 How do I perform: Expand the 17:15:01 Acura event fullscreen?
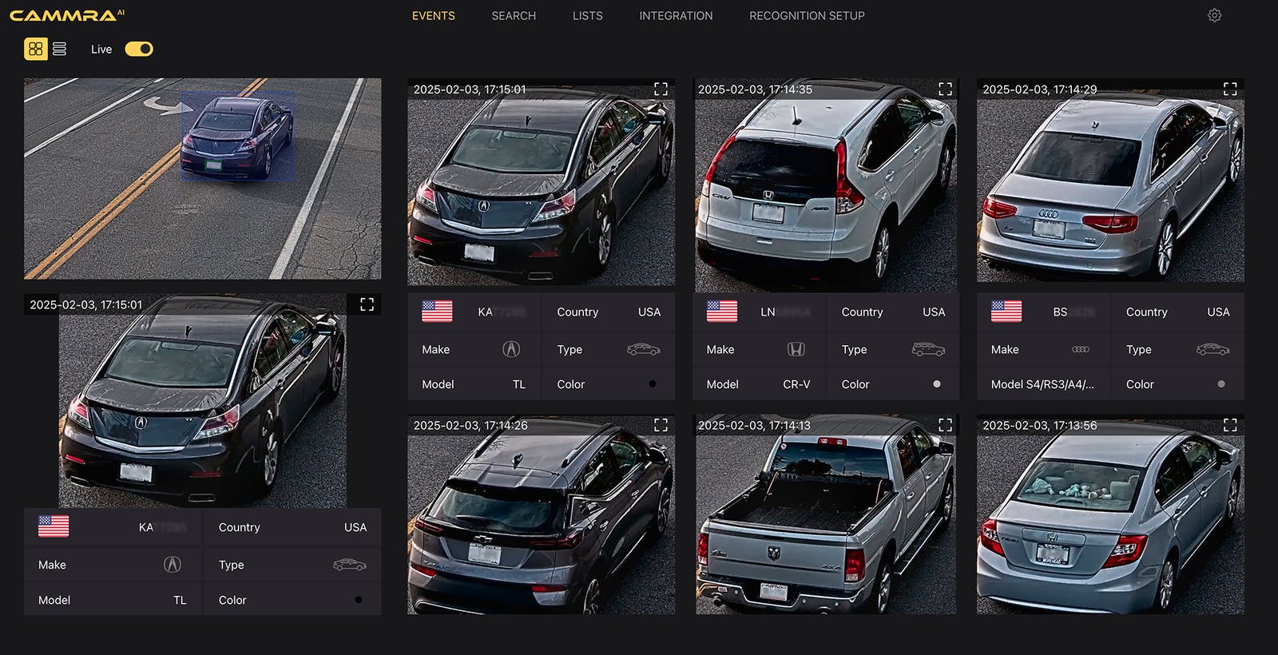click(x=661, y=89)
